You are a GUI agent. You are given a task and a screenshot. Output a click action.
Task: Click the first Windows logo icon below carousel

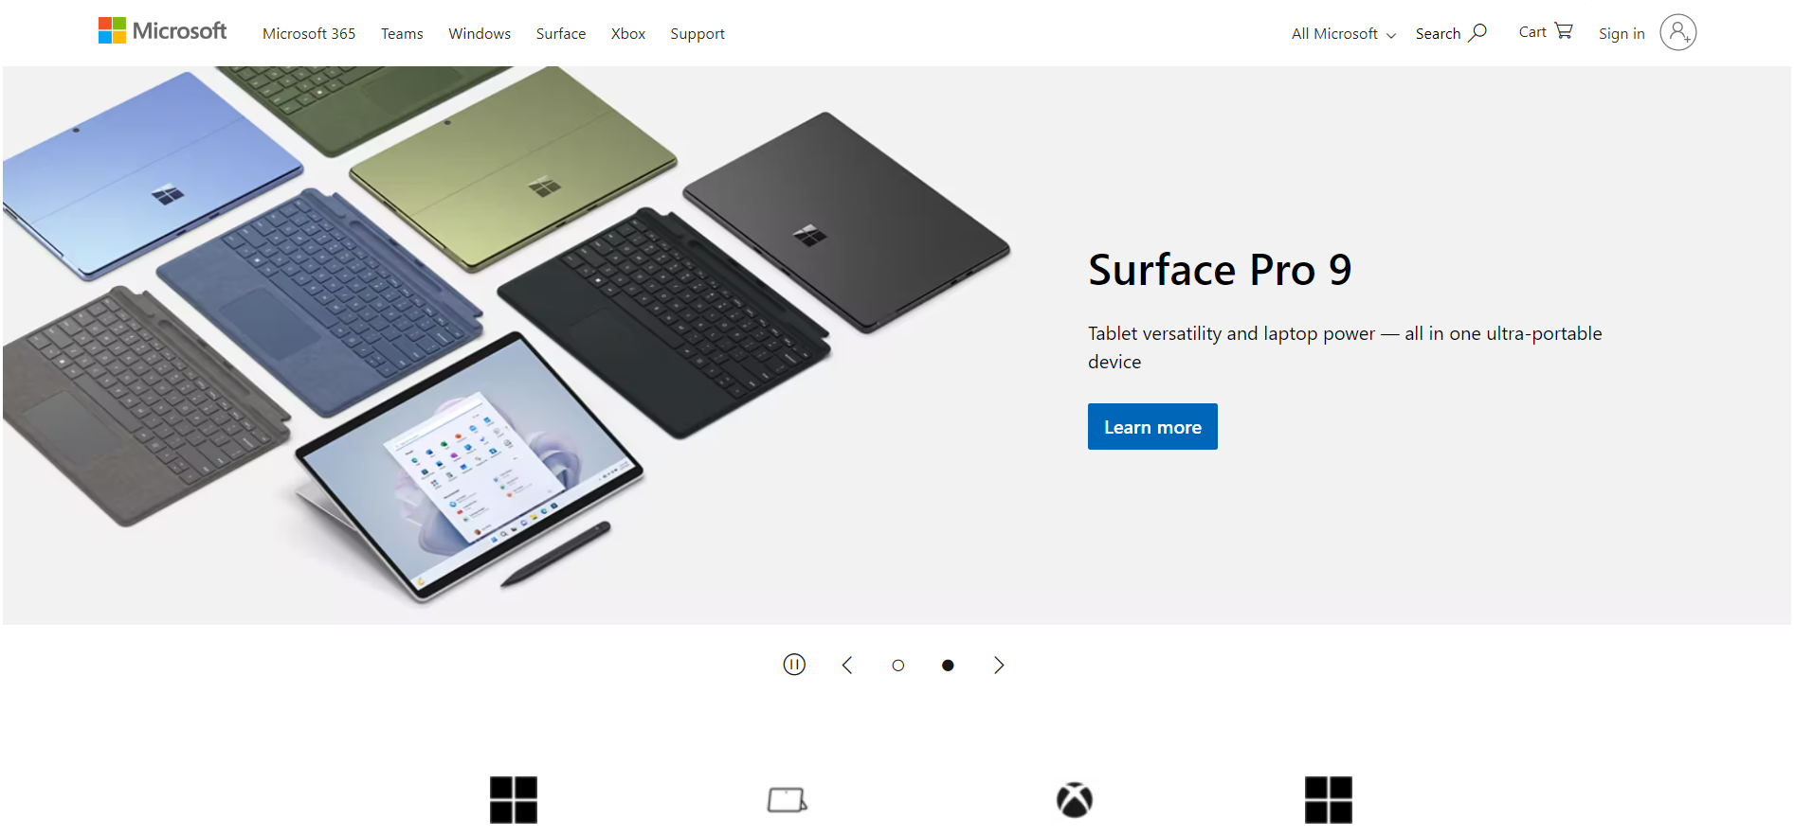(514, 800)
